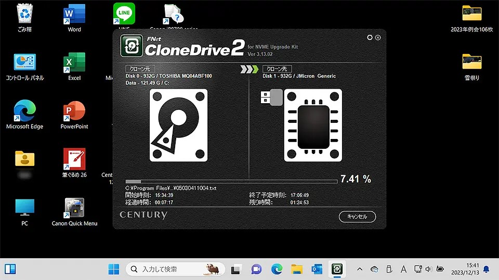Open the Teams chat taskbar icon

coord(256,269)
